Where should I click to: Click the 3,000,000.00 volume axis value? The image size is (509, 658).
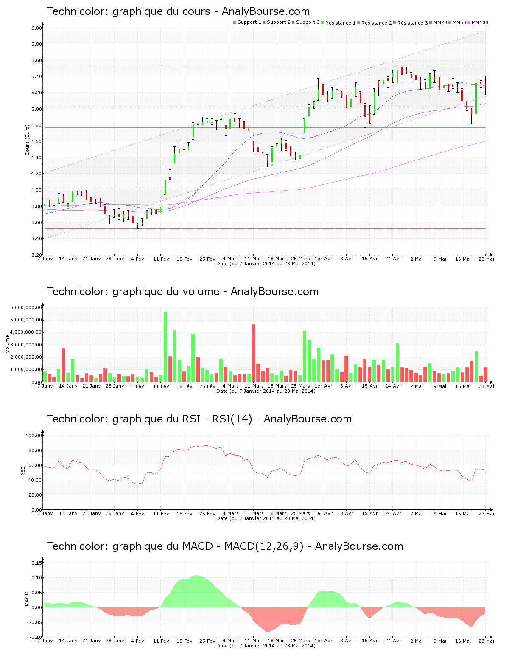[x=27, y=345]
